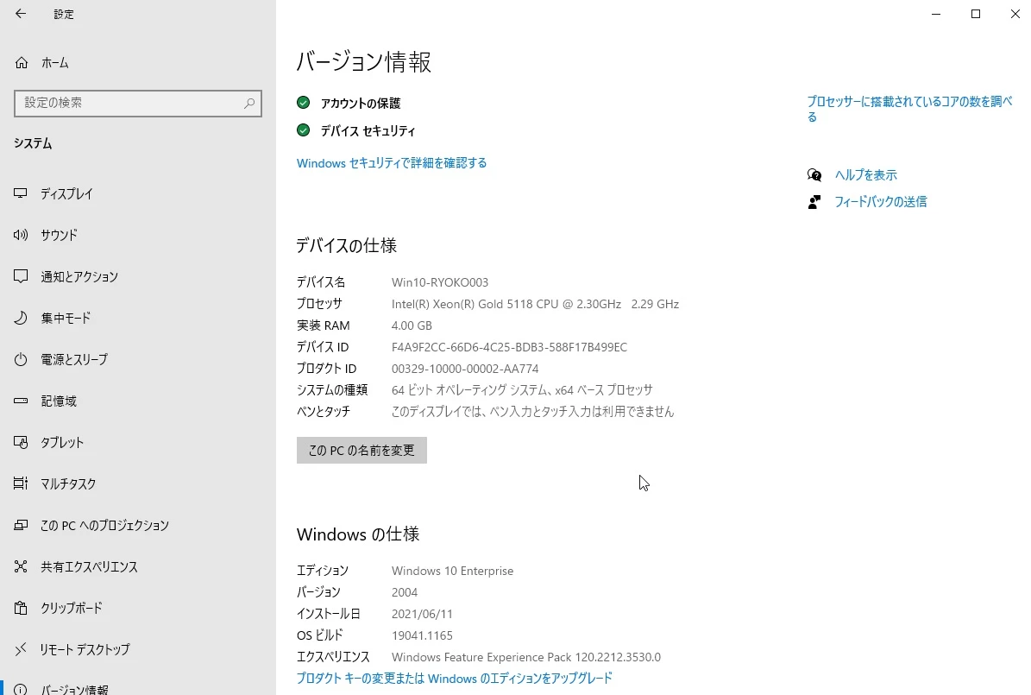The image size is (1031, 695).
Task: Click Windows Feature Experience Pack value
Action: coord(526,657)
